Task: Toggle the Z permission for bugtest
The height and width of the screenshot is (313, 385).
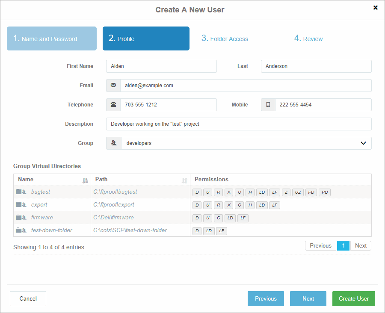Action: [x=286, y=192]
